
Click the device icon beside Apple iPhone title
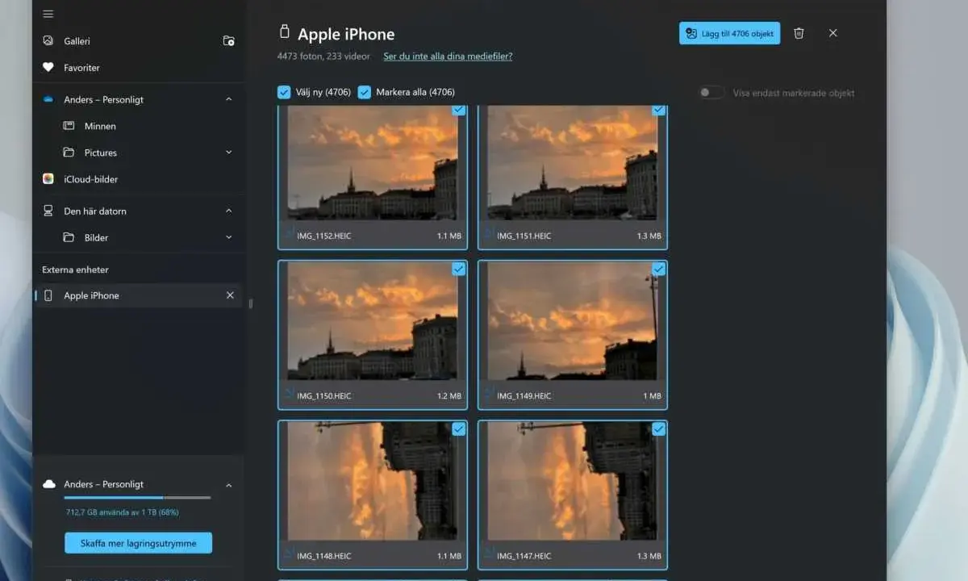pyautogui.click(x=284, y=32)
